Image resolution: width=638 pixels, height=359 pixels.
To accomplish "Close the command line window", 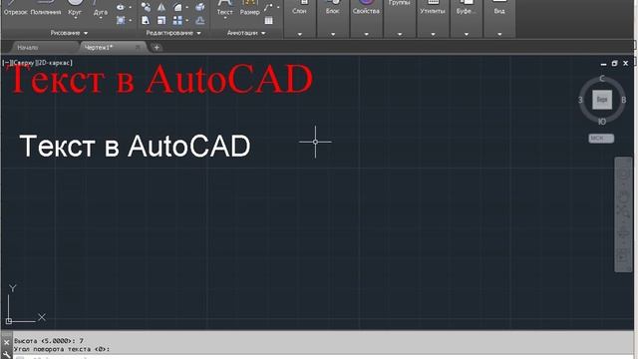I will tap(6, 342).
